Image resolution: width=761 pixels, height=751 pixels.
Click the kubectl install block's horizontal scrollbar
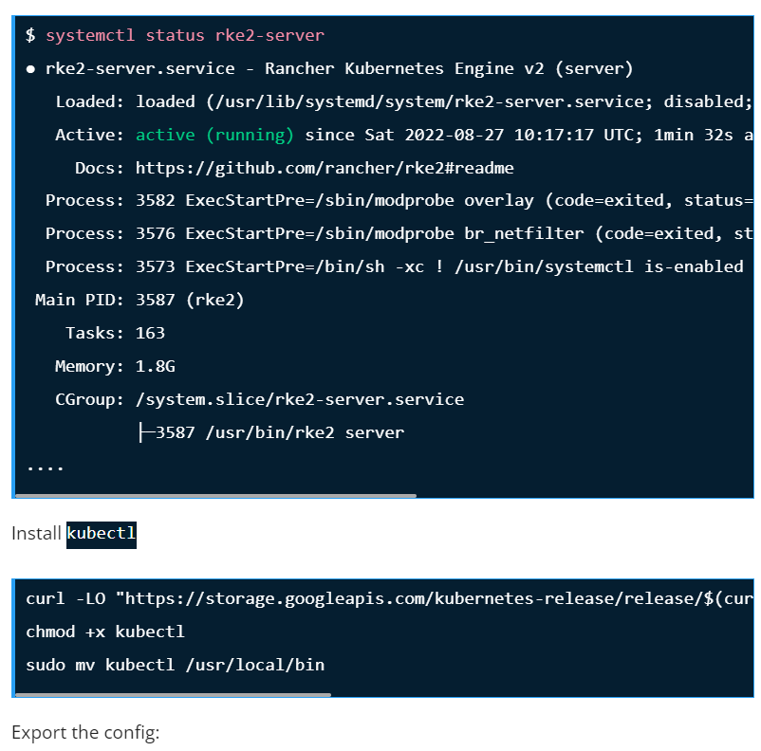click(173, 694)
